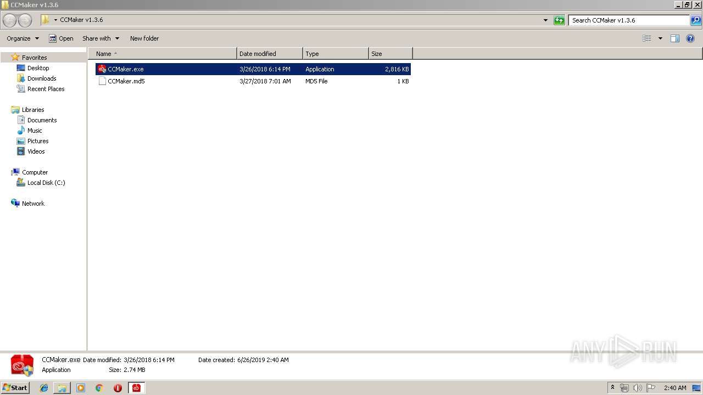Open the Music library icon
Image resolution: width=703 pixels, height=395 pixels.
click(21, 131)
